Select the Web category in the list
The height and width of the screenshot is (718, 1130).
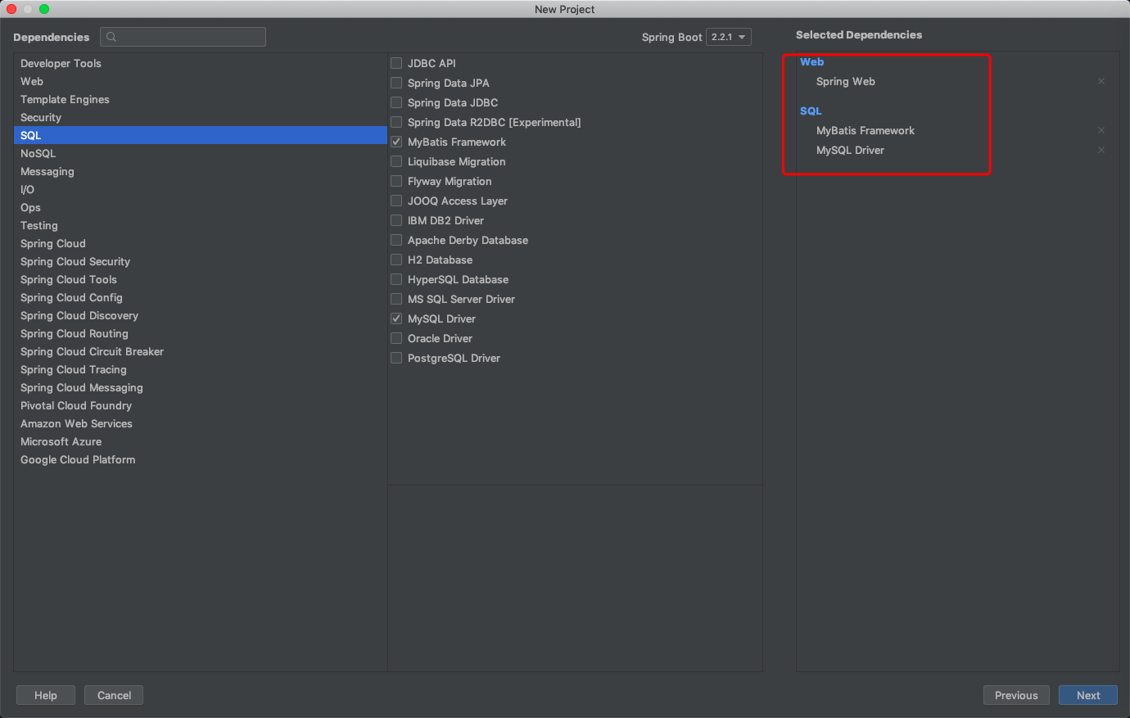(x=201, y=81)
